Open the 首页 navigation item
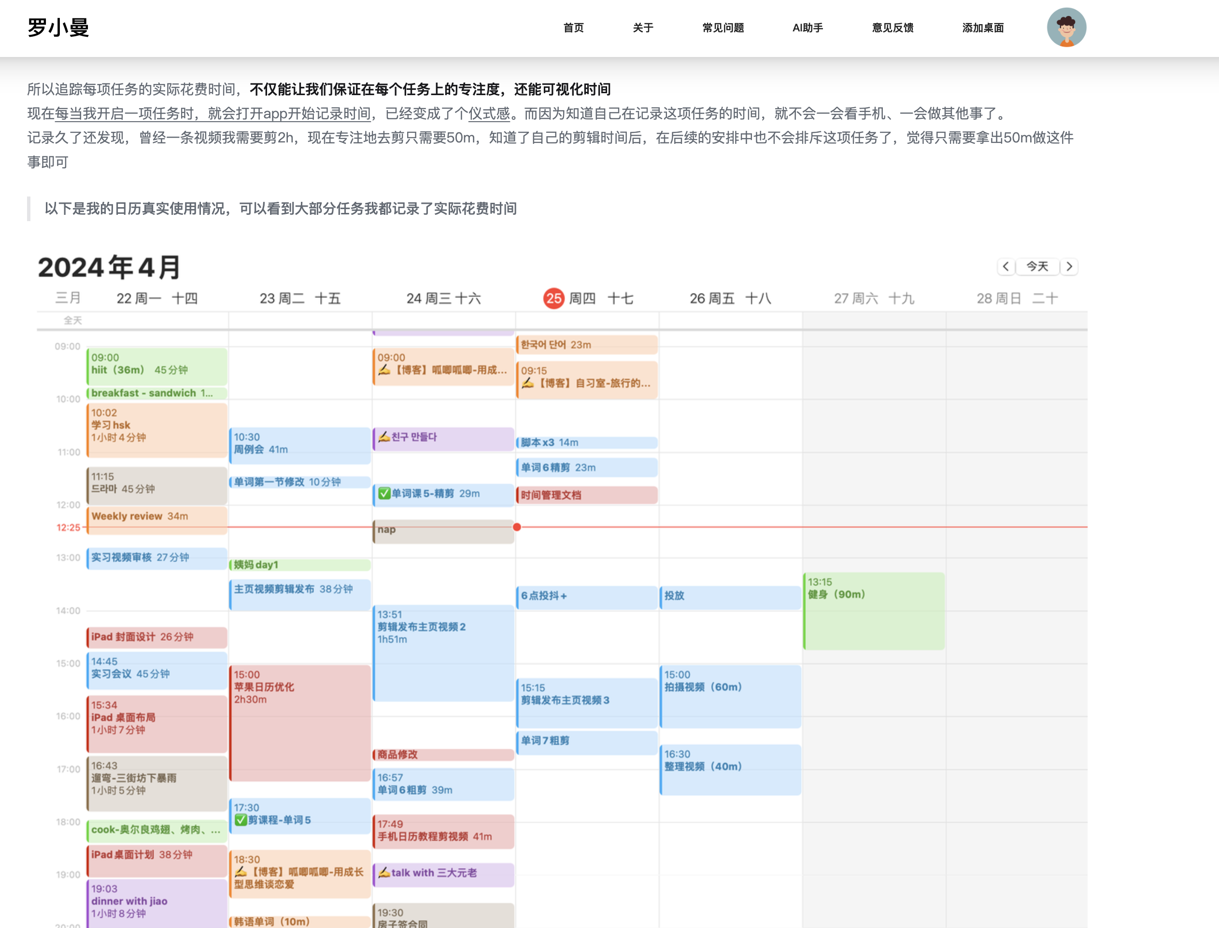Image resolution: width=1219 pixels, height=928 pixels. click(573, 28)
